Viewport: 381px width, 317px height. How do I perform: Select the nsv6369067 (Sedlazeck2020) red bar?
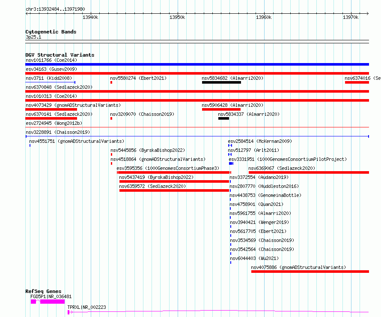[309, 172]
